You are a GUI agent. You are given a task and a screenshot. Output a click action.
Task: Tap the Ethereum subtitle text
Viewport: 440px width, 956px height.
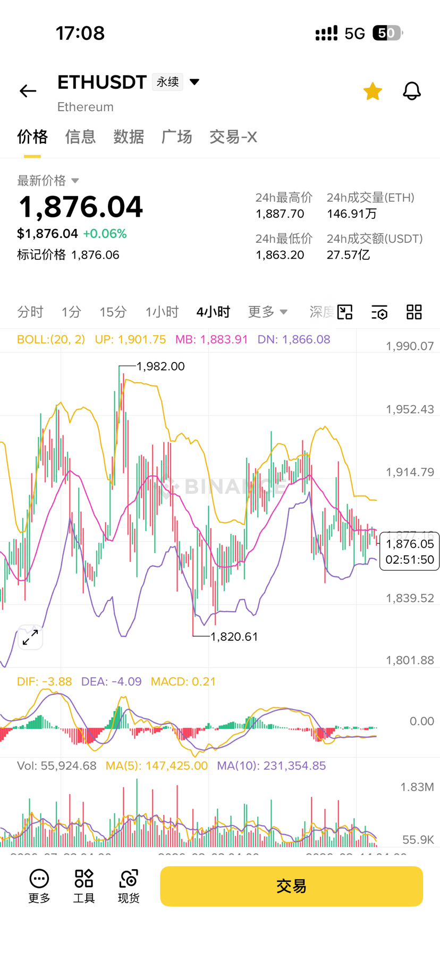tap(86, 107)
